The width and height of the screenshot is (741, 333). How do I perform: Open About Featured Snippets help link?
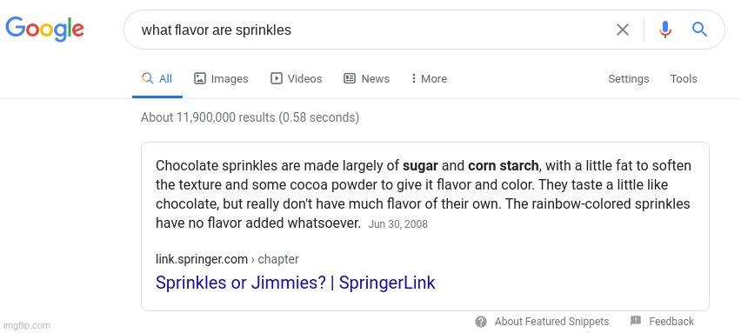(551, 322)
